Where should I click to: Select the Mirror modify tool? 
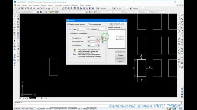click(18, 22)
